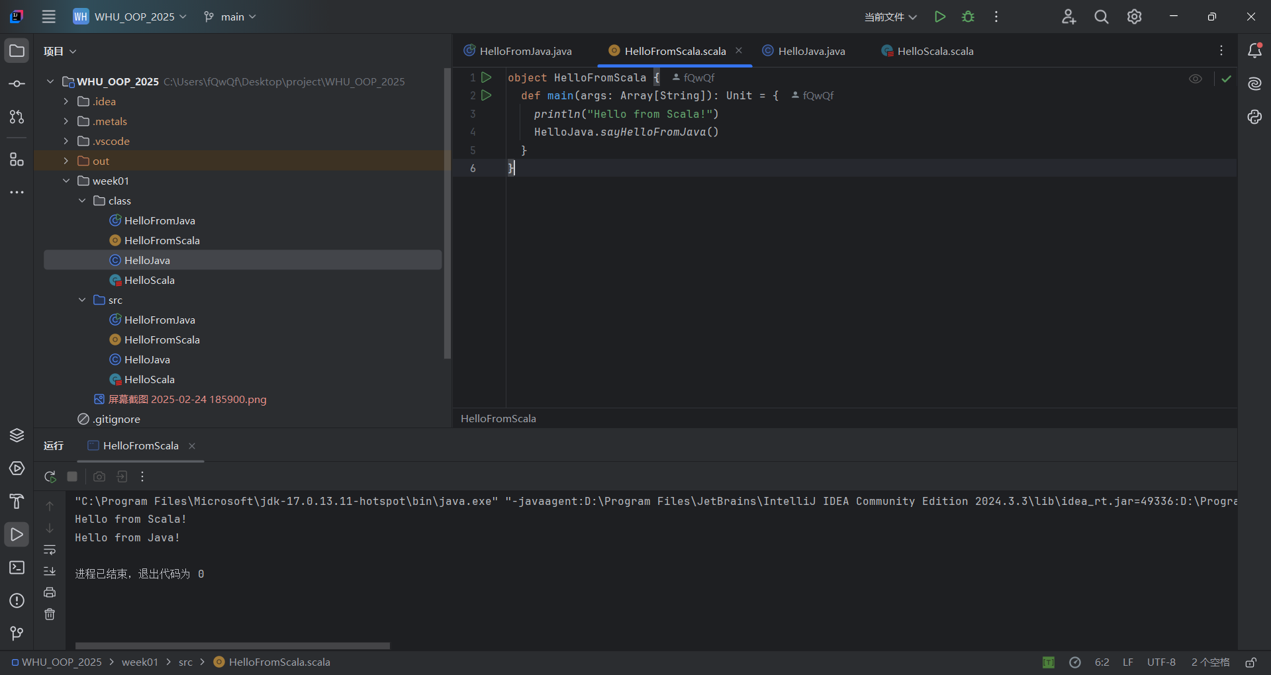Open editor tabs options menu
Viewport: 1271px width, 675px height.
[x=1221, y=51]
